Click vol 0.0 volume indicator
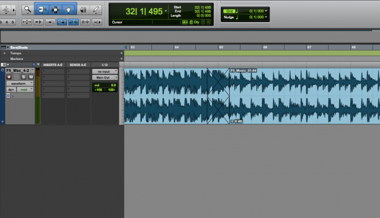This screenshot has height=218, width=380. point(105,85)
